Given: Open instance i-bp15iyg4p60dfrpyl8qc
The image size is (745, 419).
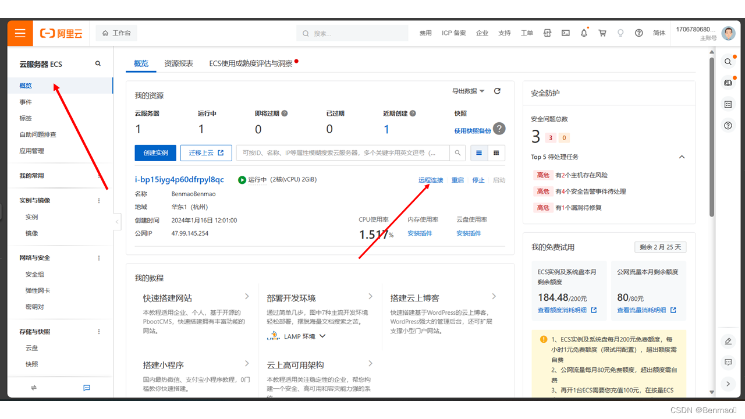Looking at the screenshot, I should point(179,180).
